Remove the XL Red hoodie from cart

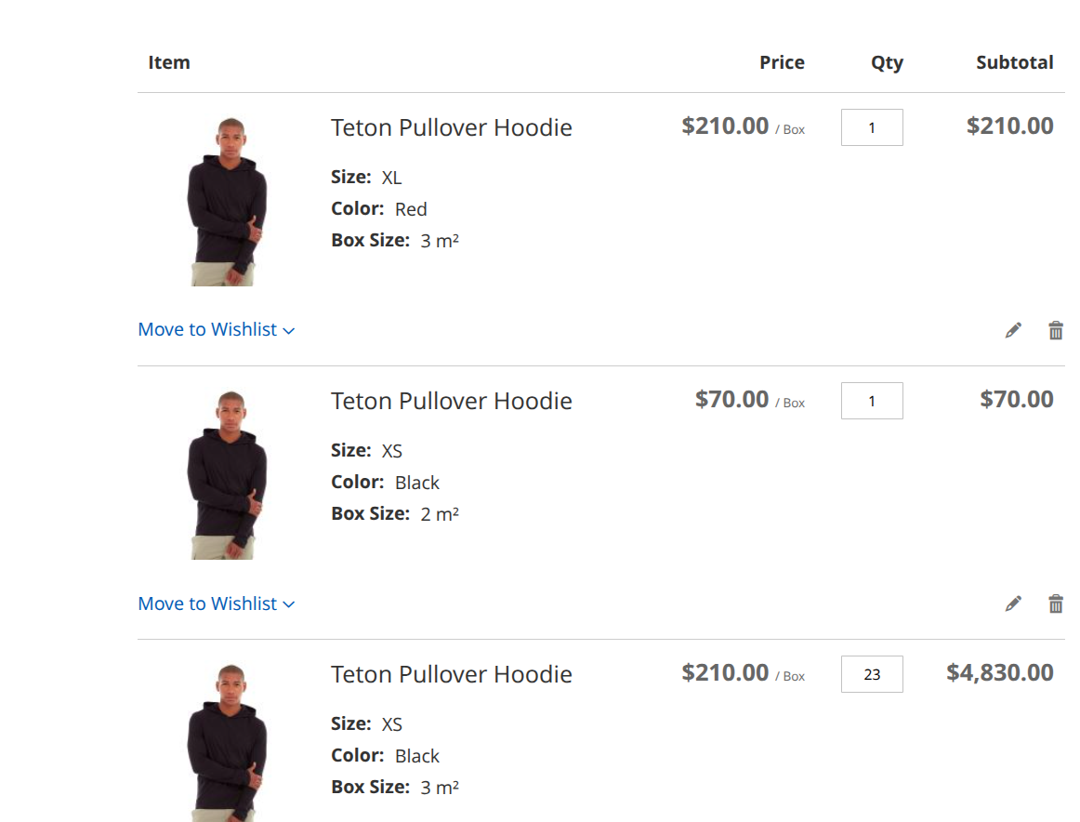click(1056, 330)
